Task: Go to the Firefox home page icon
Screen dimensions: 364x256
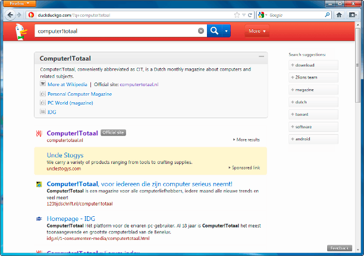Action: pyautogui.click(x=339, y=15)
